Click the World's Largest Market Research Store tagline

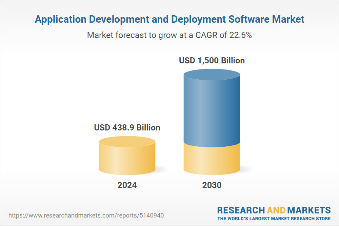tap(274, 218)
